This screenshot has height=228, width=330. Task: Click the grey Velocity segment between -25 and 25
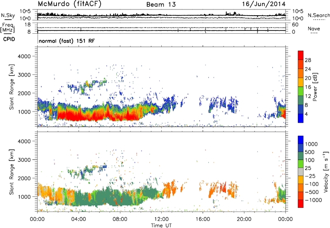pyautogui.click(x=301, y=172)
